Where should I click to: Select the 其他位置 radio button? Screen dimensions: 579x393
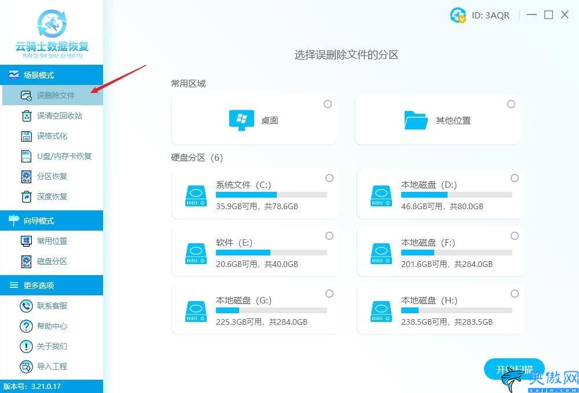point(511,104)
